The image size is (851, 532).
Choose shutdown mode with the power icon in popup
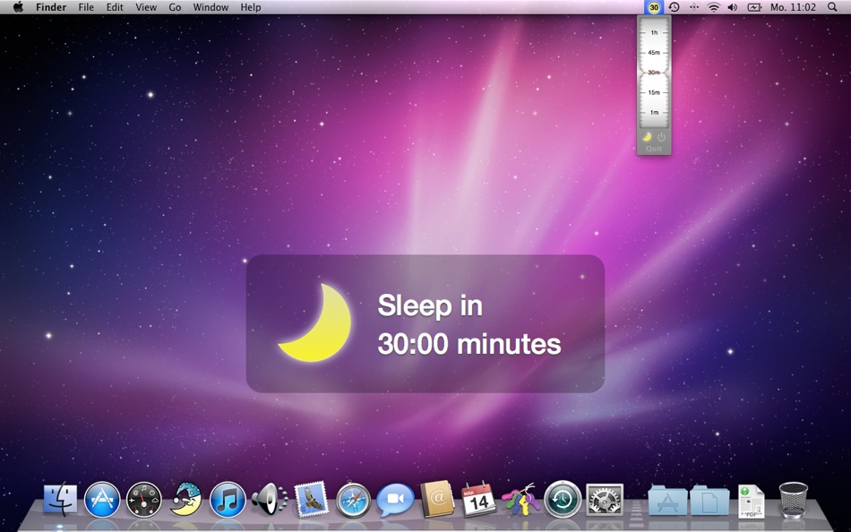661,137
